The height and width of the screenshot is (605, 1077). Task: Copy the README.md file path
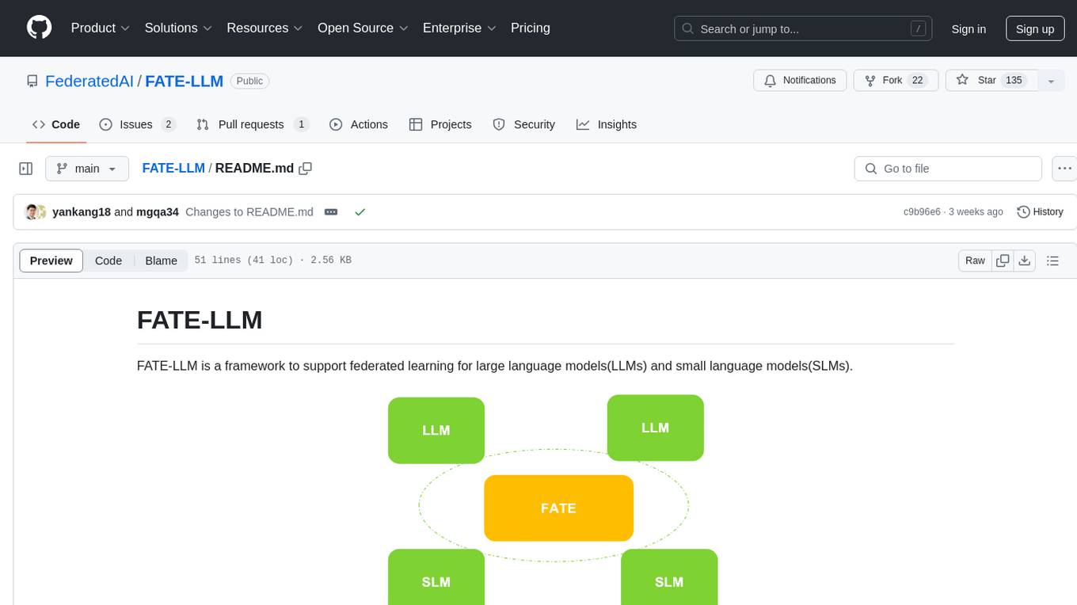pyautogui.click(x=305, y=168)
